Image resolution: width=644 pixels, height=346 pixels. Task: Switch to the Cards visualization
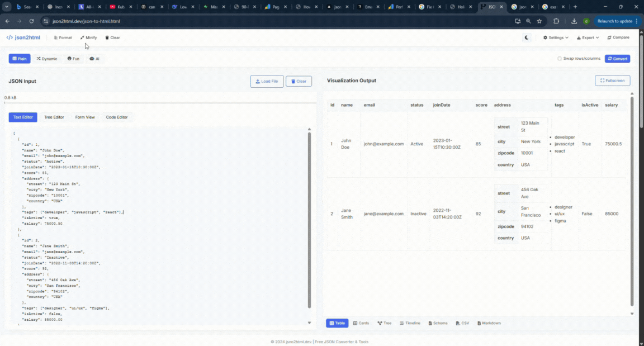coord(361,323)
